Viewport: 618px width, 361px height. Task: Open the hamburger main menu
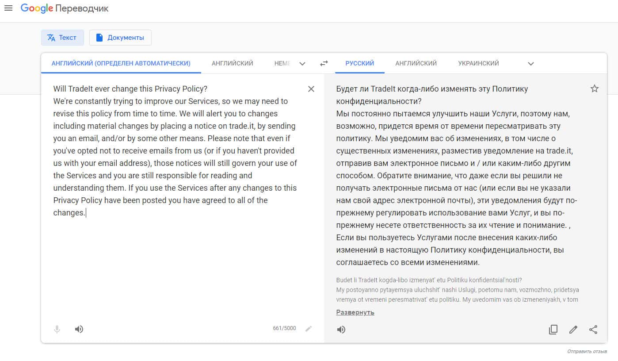click(8, 8)
